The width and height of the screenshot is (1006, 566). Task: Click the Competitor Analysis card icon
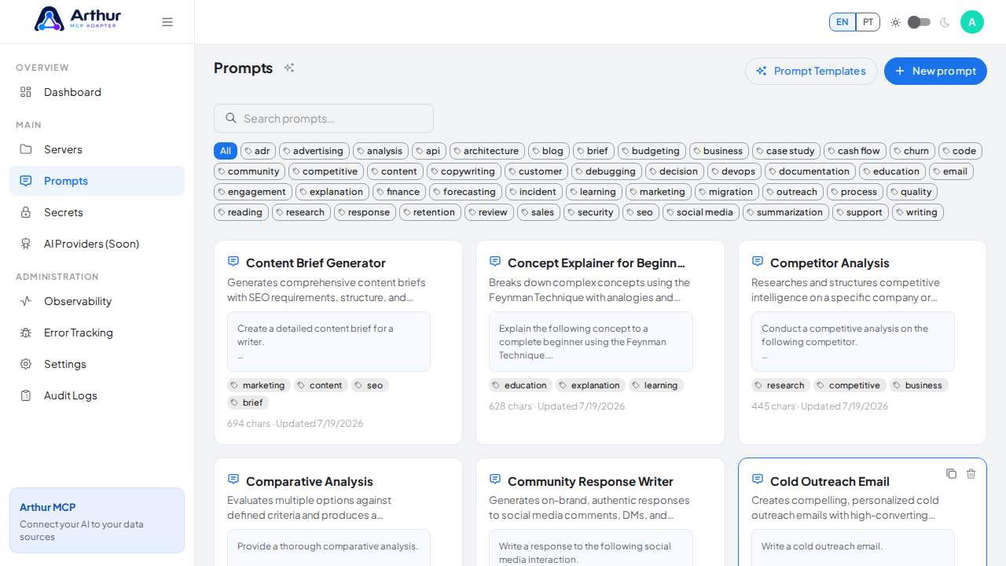click(758, 261)
